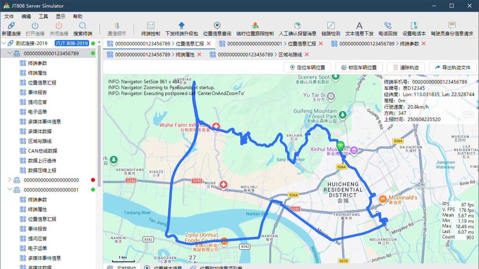Click the 打开连接 open connection power icon
Screen dimensions: 479x269
click(x=35, y=26)
